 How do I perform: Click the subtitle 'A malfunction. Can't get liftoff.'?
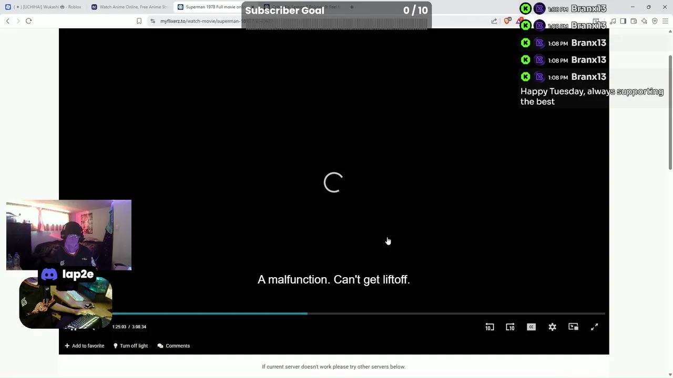click(334, 279)
